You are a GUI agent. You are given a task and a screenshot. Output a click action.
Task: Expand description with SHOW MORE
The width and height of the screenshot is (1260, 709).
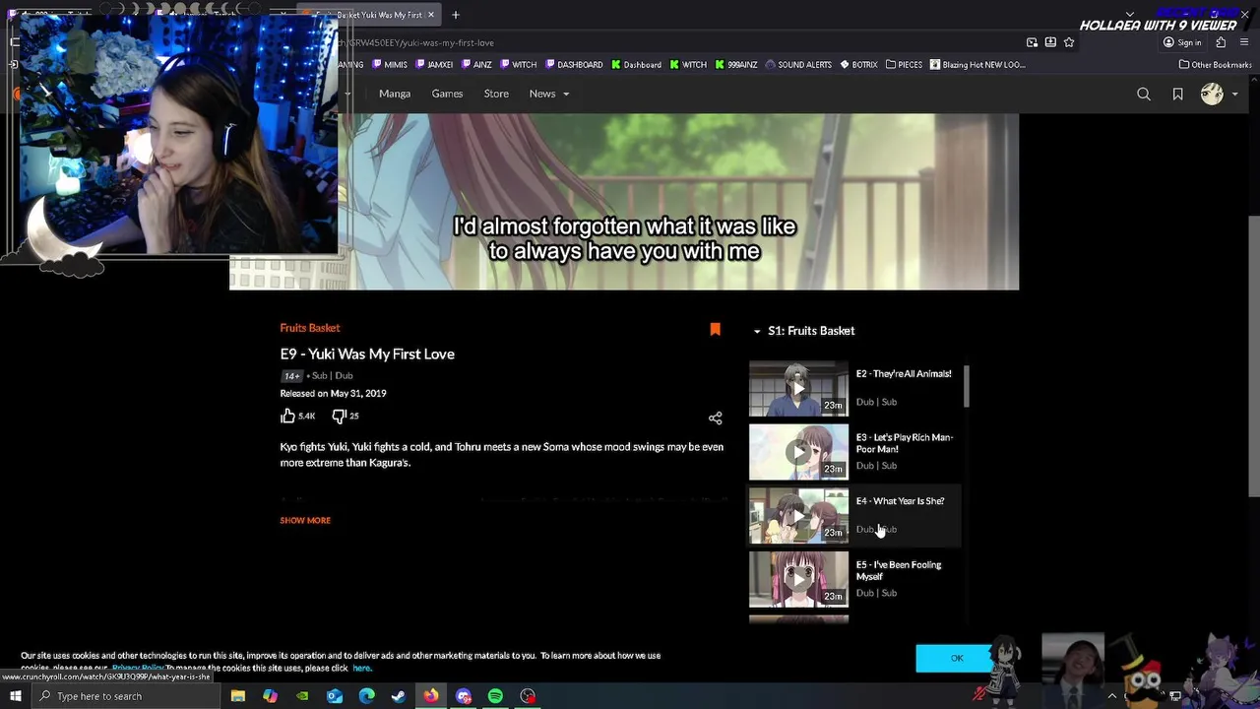(305, 520)
